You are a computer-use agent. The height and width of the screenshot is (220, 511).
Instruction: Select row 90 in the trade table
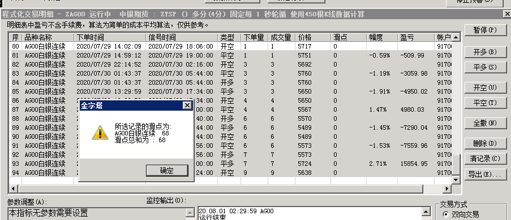(230, 137)
